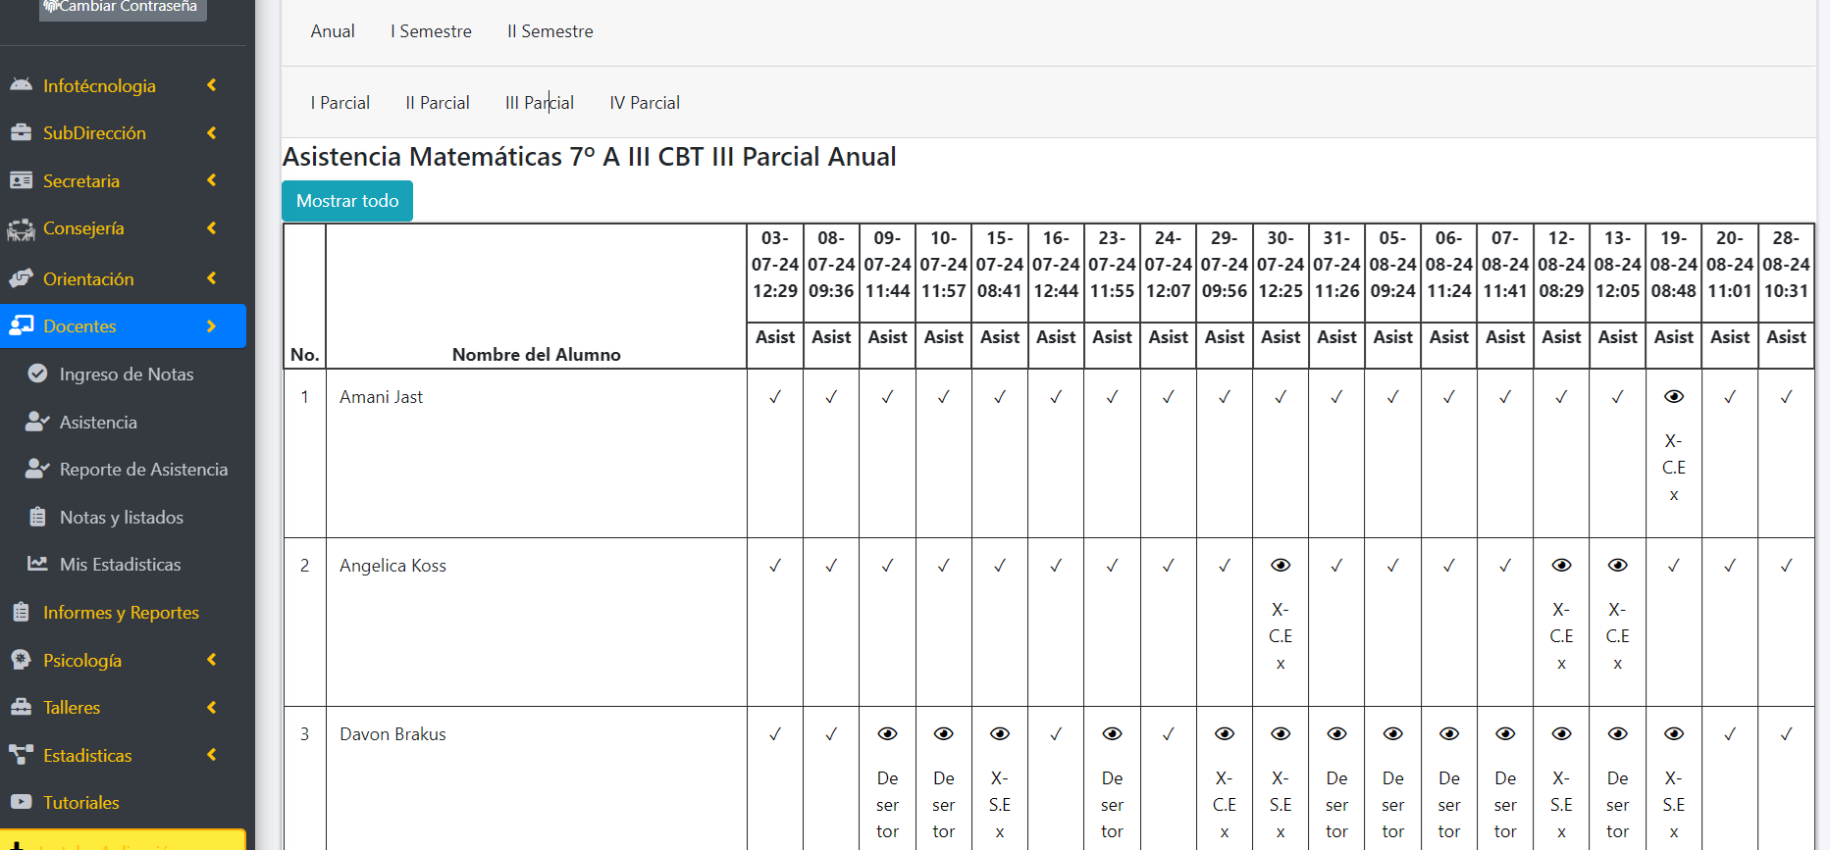
Task: Open Ingreso de Notas link
Action: 127,375
